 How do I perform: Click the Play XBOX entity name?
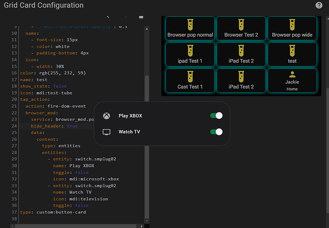(x=130, y=115)
